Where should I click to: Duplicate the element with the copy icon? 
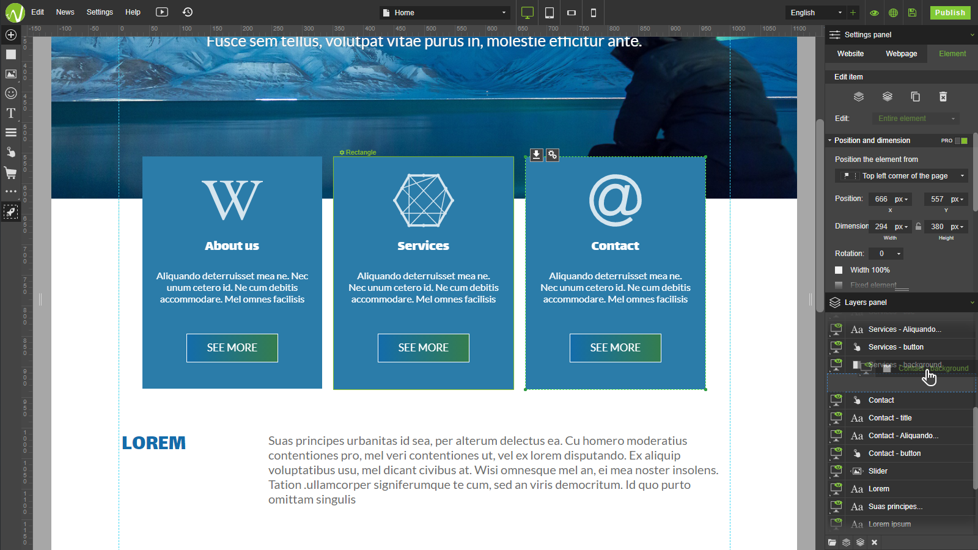click(915, 97)
